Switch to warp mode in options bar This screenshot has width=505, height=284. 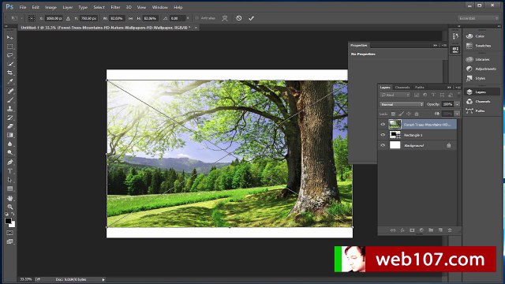coord(225,18)
